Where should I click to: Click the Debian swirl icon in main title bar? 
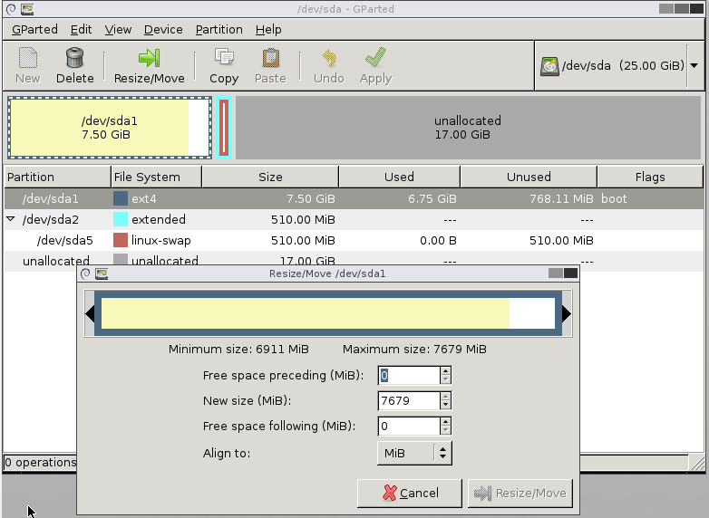[11, 9]
